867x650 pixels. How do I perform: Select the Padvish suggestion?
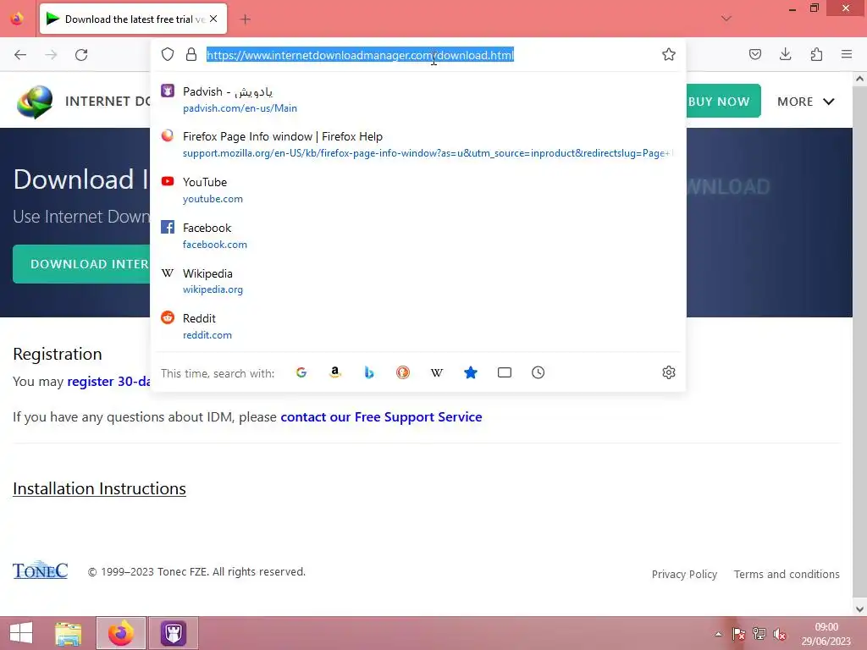coord(417,99)
